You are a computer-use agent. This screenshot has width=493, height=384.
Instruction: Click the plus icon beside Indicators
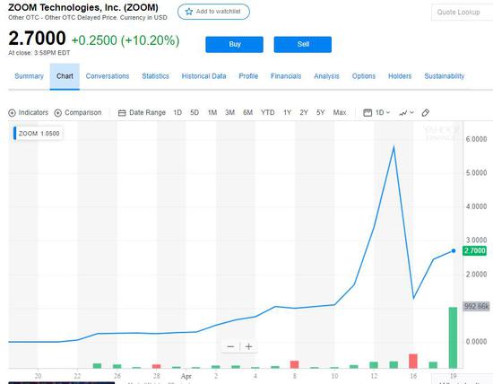click(x=12, y=113)
